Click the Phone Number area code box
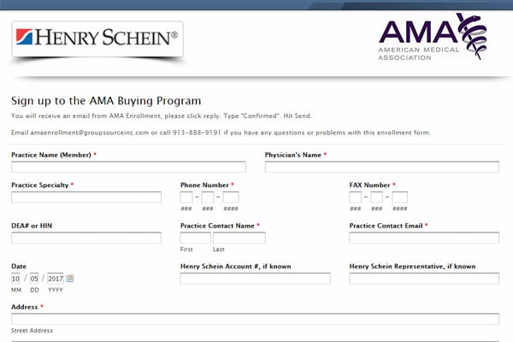The image size is (513, 342). (x=186, y=198)
